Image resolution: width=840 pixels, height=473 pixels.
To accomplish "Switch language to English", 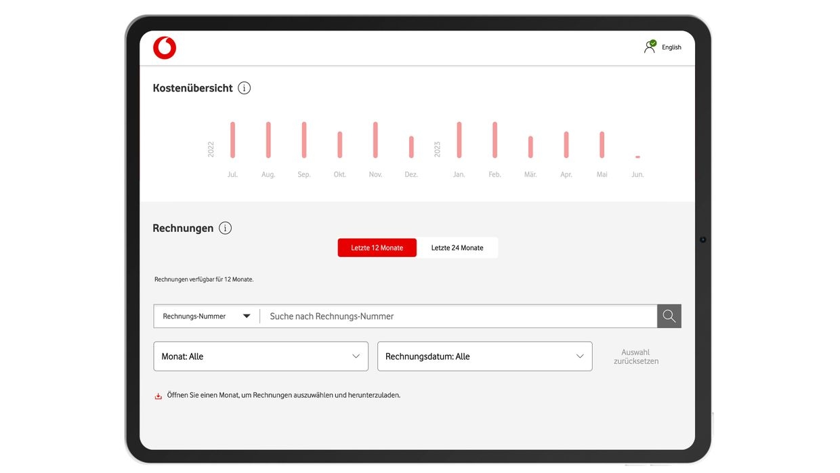I will pos(671,47).
